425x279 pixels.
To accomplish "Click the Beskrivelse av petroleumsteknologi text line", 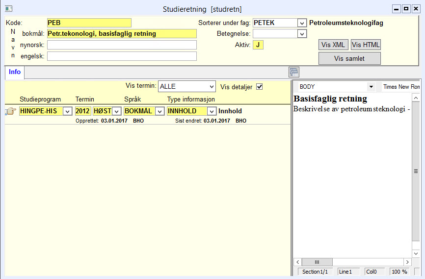I will pos(351,109).
